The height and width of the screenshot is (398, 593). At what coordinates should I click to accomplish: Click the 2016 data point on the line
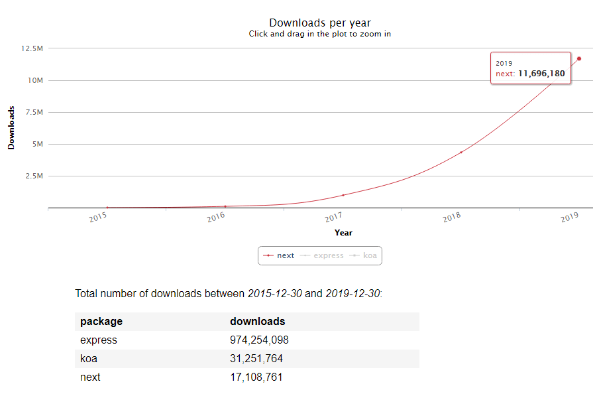coord(225,206)
